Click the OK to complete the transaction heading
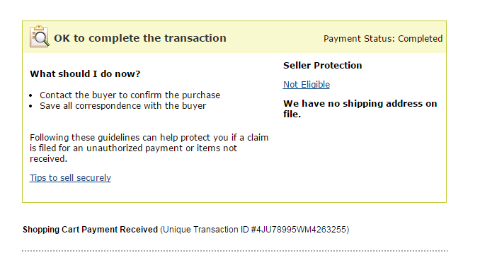Screen dimensions: 497x265 pos(140,38)
